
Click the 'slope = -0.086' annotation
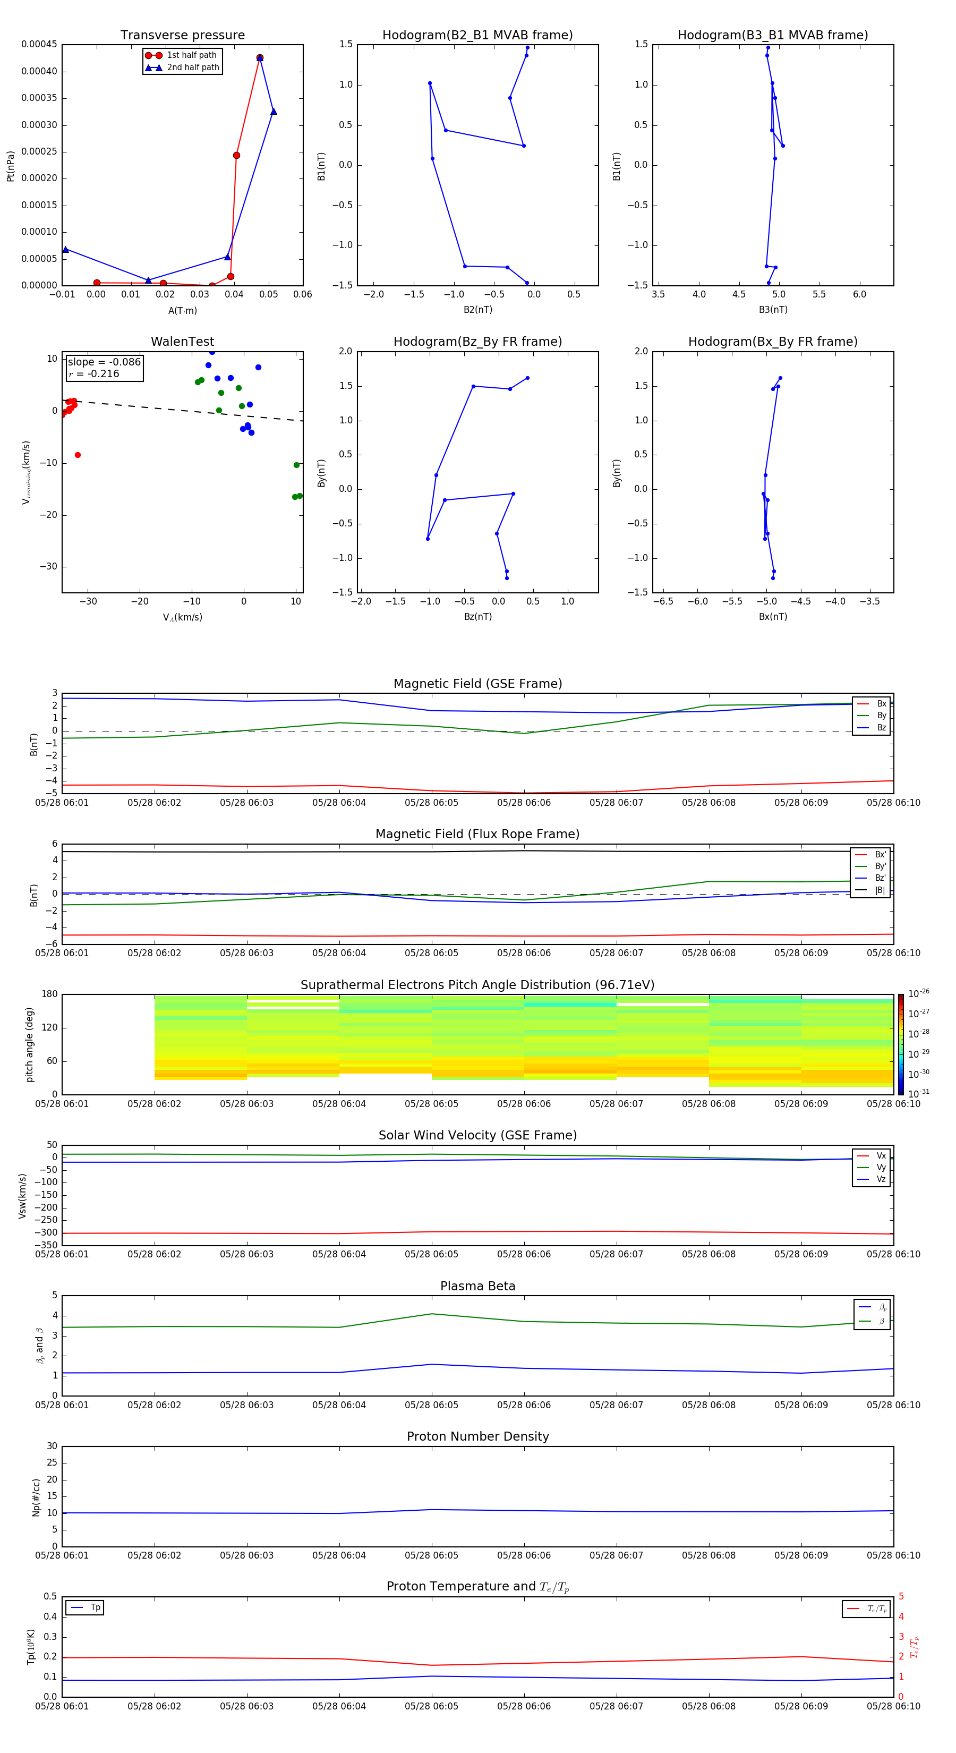104,362
